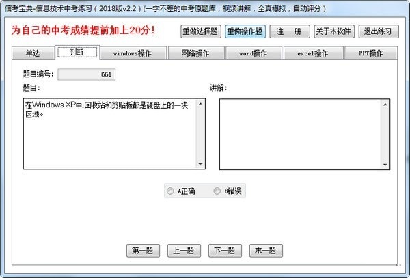Click the red slogan 为自己的中考成绩提前加上20分
Image resolution: width=410 pixels, height=278 pixels.
coord(83,30)
